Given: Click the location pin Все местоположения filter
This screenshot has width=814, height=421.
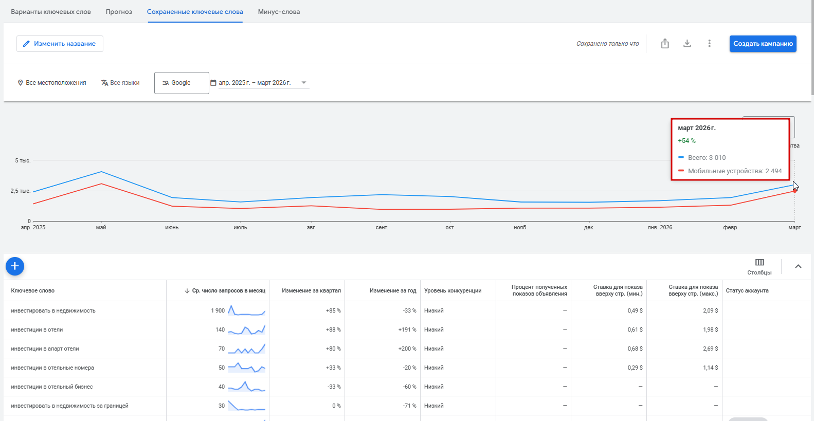Looking at the screenshot, I should (52, 83).
